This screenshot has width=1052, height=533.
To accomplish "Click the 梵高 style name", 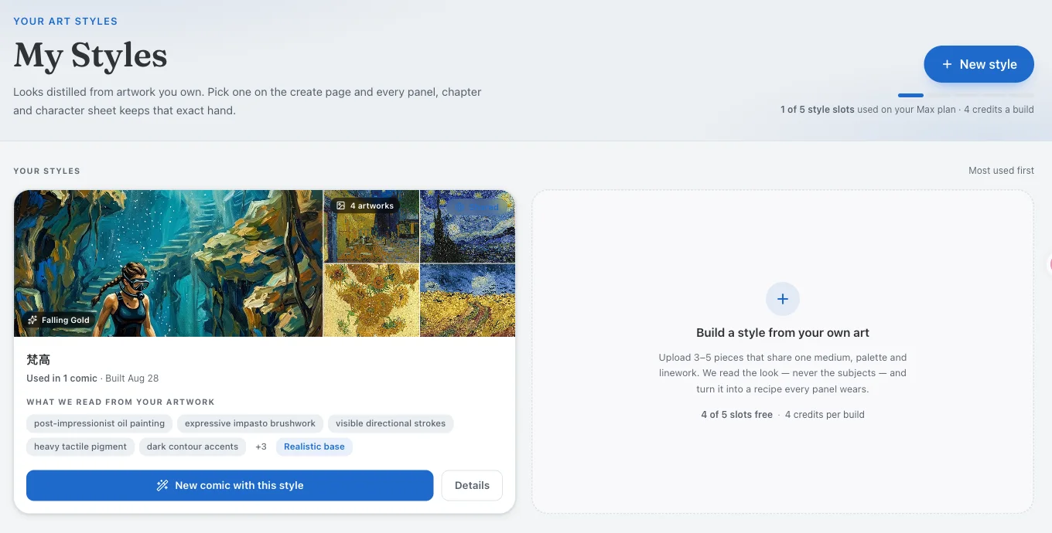I will tap(38, 360).
